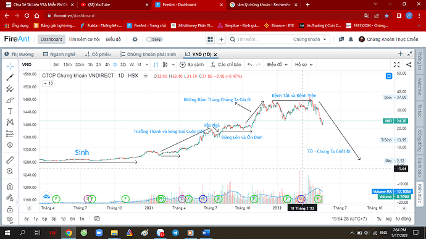Toggle the Sáng light theme switch
Image resolution: width=426 pixels, height=239 pixels.
point(154,40)
